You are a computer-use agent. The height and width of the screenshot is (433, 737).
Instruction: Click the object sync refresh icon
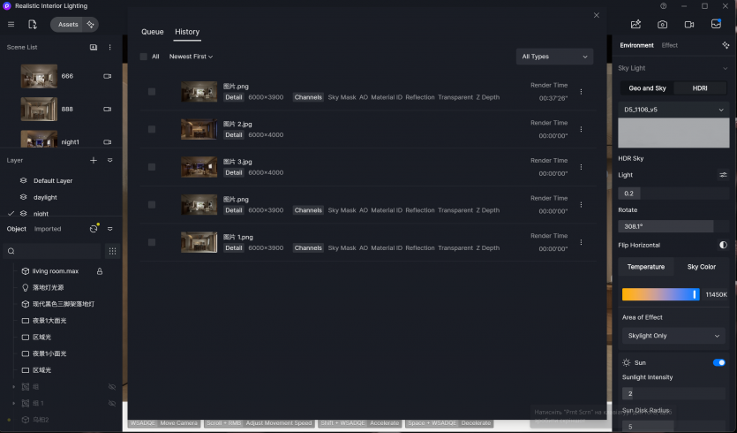(94, 229)
